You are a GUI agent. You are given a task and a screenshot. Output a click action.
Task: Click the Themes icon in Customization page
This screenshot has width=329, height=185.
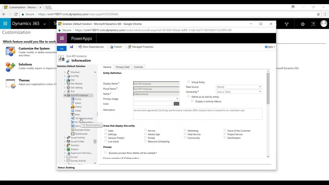11,83
